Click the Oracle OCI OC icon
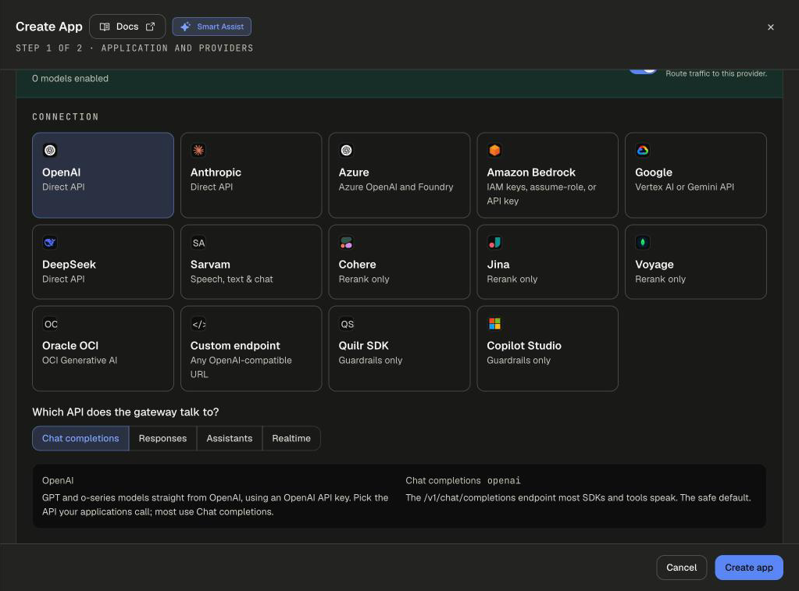 tap(50, 324)
